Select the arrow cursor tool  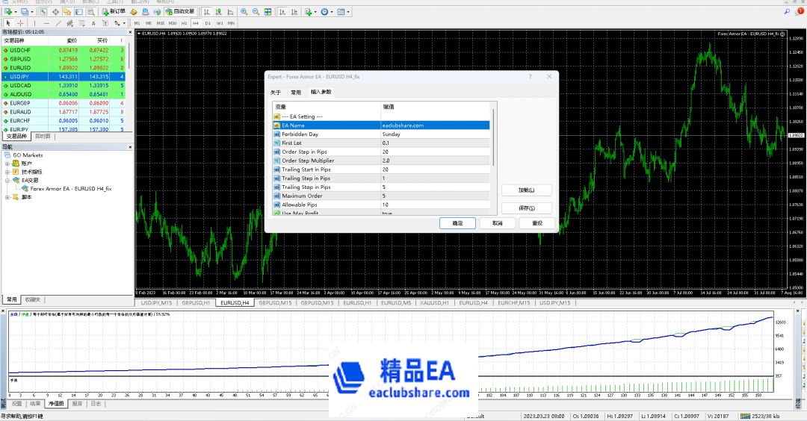click(8, 23)
